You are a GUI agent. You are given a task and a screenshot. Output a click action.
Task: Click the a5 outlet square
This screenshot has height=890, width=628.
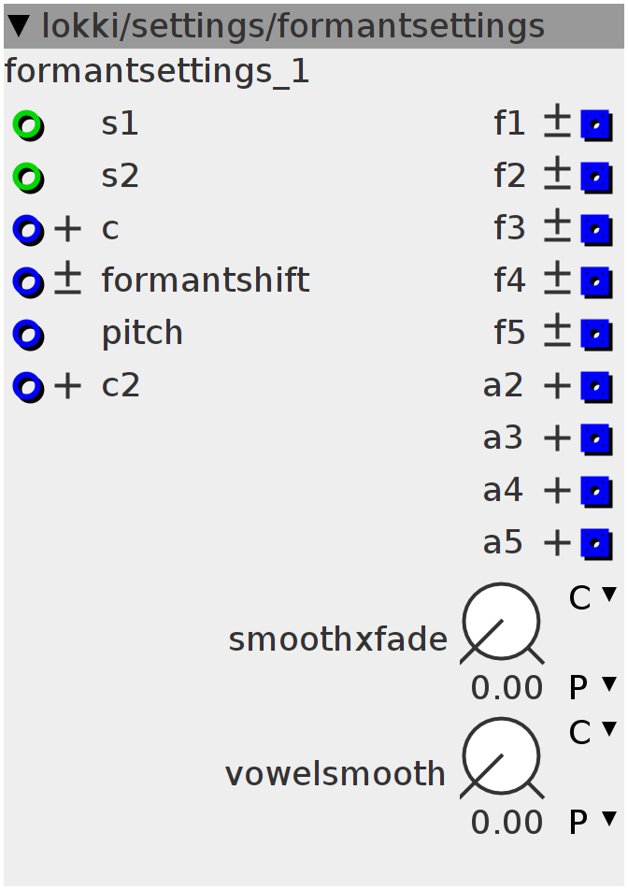coord(596,544)
